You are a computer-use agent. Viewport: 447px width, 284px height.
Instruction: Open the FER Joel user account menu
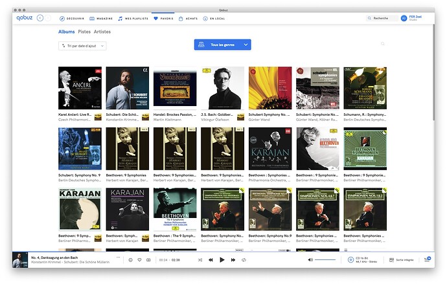pyautogui.click(x=411, y=18)
